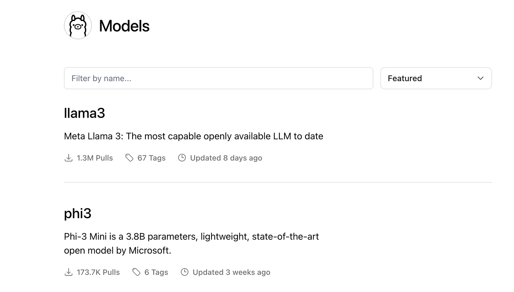
Task: Click the 67 Tags label for llama3
Action: point(151,158)
